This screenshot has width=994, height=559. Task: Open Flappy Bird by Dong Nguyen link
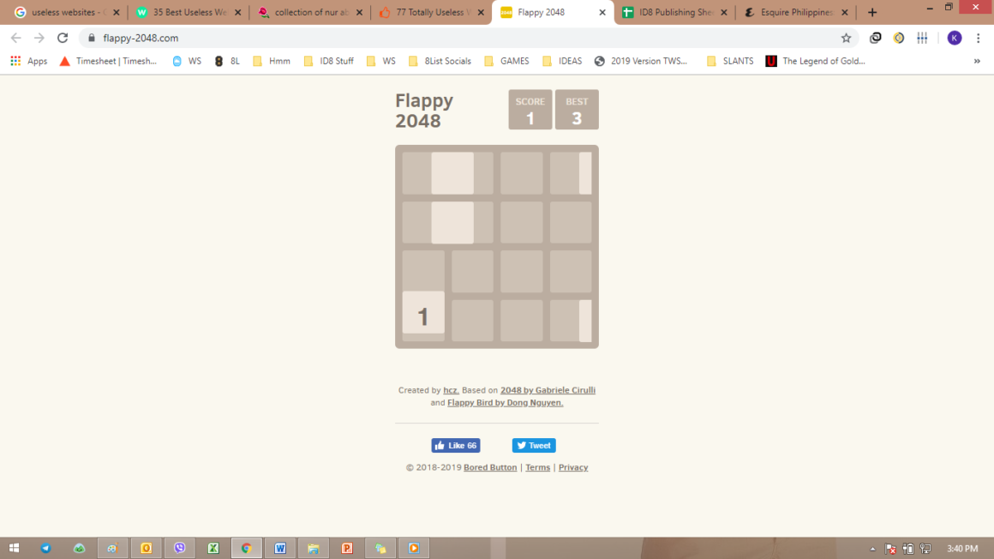coord(506,402)
